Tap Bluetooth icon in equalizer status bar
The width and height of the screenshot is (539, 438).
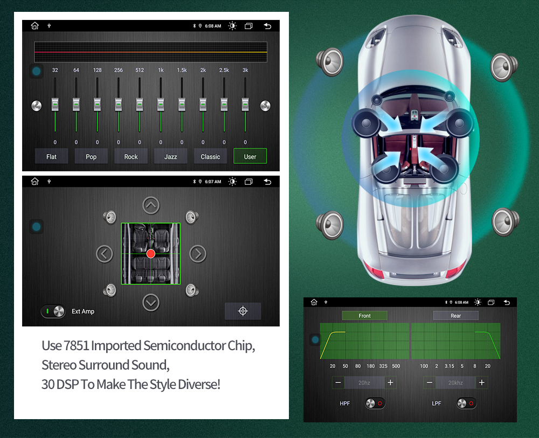pyautogui.click(x=194, y=26)
